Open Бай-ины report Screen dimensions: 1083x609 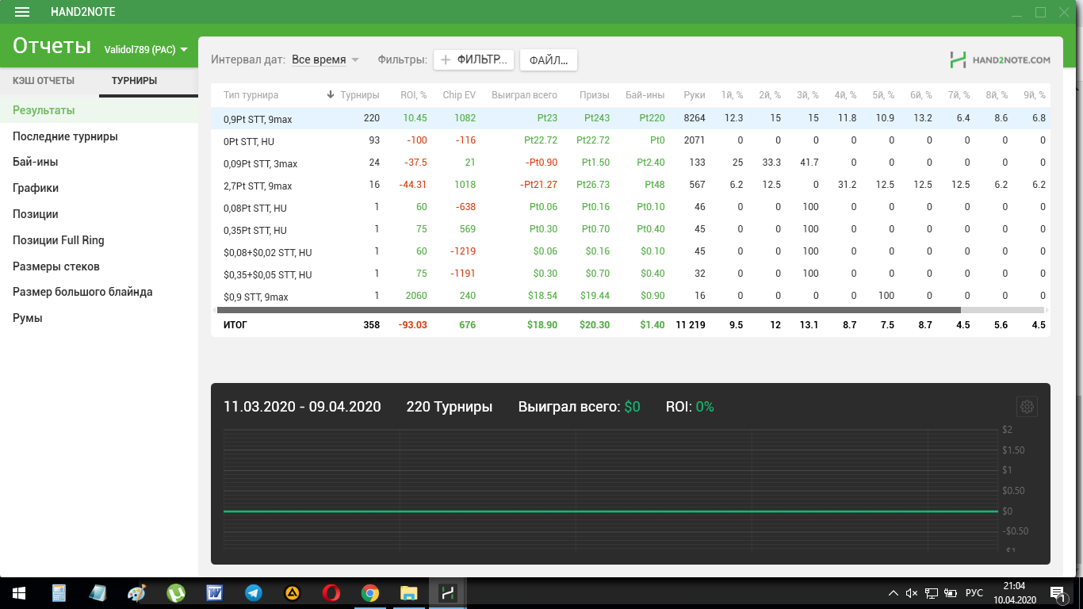tap(99, 162)
